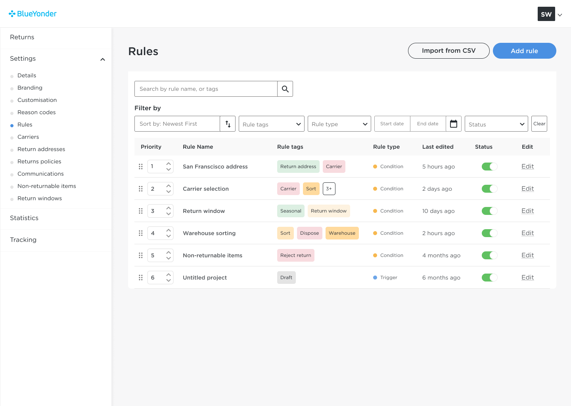Open the date range calendar icon

[454, 124]
